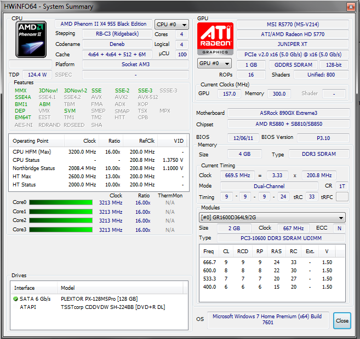Click the Core3 usage bar
360x339 pixels.
[61, 230]
